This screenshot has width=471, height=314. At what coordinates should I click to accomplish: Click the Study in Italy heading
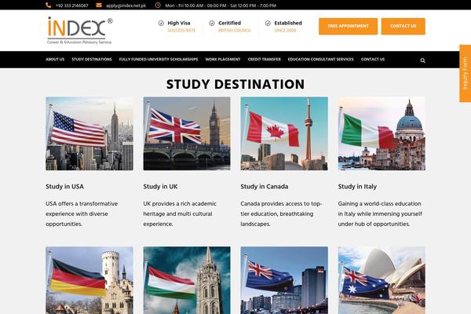[357, 187]
